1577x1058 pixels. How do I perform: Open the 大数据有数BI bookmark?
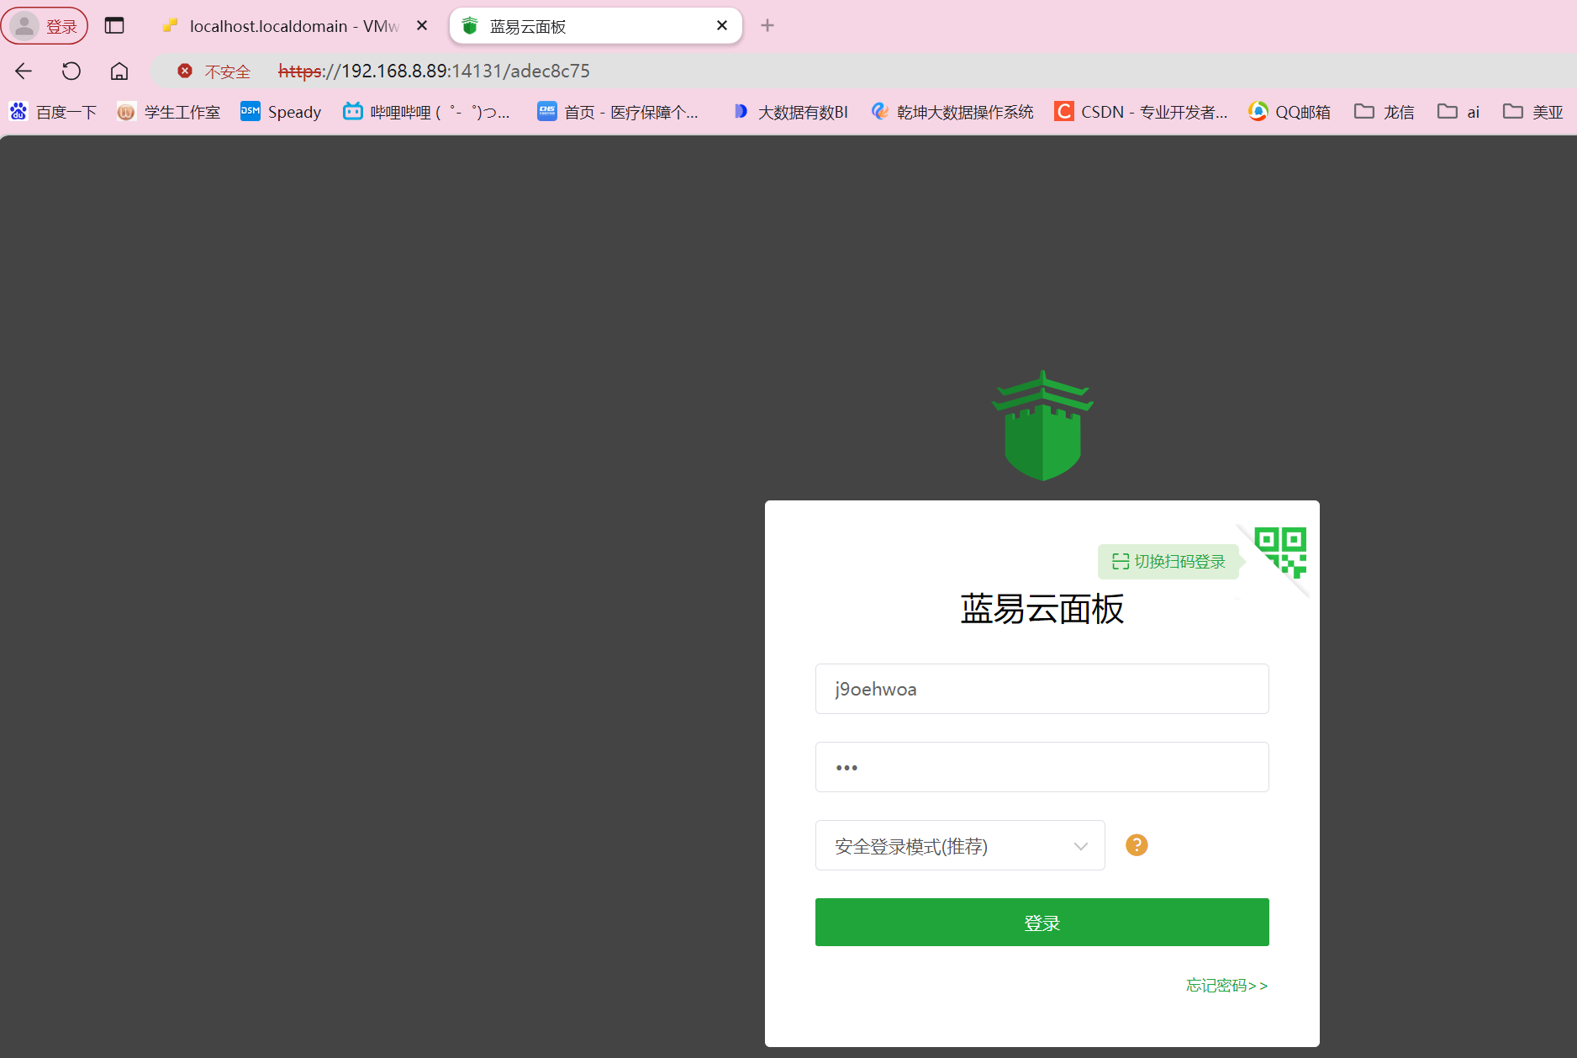point(789,112)
